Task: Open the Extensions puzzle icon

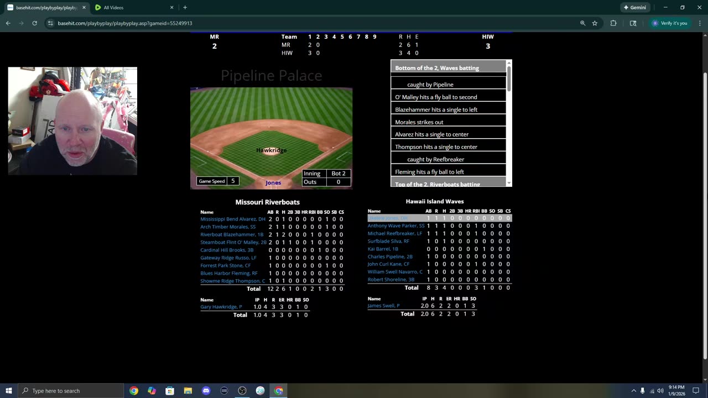Action: click(x=613, y=23)
